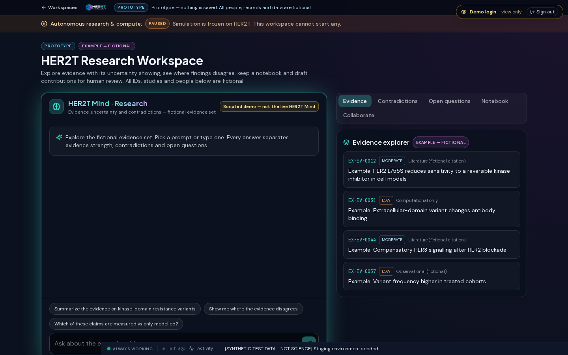The height and width of the screenshot is (355, 568).
Task: Click the EXAMPLE — FICTIONAL badge beside Evidence explorer
Action: [441, 142]
